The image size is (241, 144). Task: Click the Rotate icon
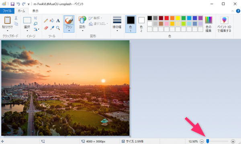click(x=35, y=29)
